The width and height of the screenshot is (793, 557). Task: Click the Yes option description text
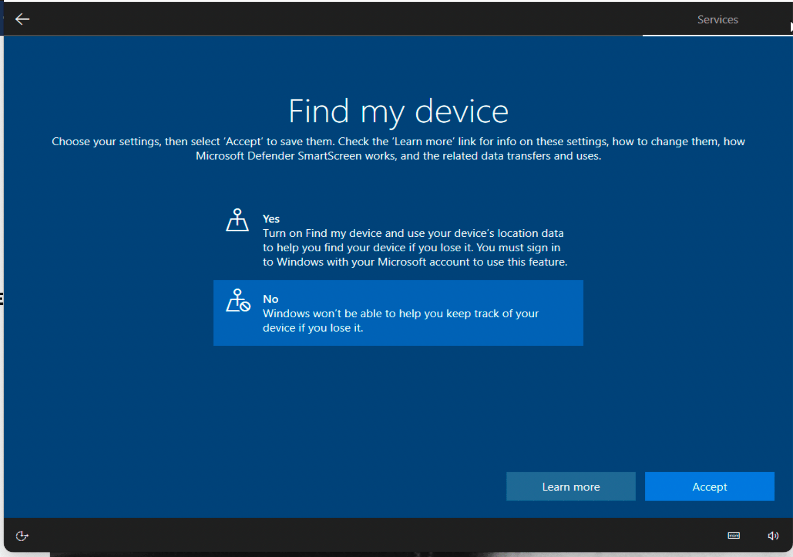tap(414, 248)
